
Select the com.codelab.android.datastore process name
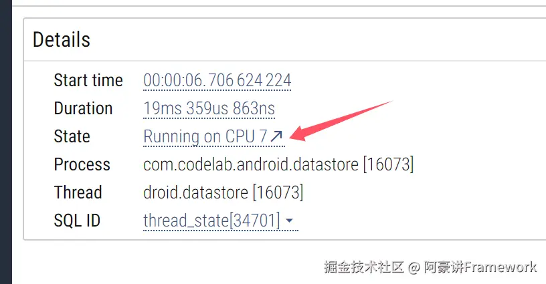[250, 165]
